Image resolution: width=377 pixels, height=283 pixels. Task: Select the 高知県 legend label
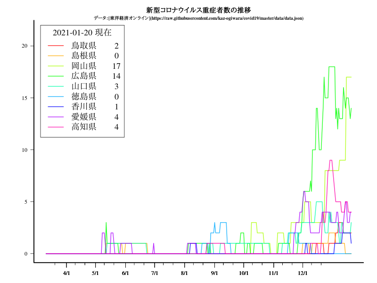84,127
